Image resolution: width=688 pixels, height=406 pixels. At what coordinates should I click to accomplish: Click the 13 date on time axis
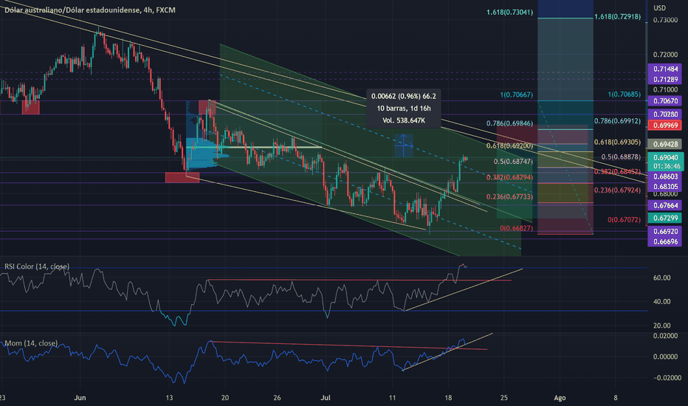point(169,398)
